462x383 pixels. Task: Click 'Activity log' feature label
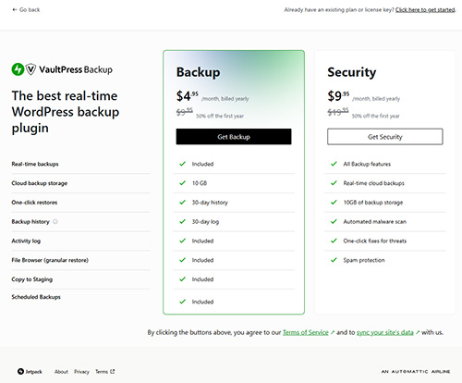(x=26, y=241)
